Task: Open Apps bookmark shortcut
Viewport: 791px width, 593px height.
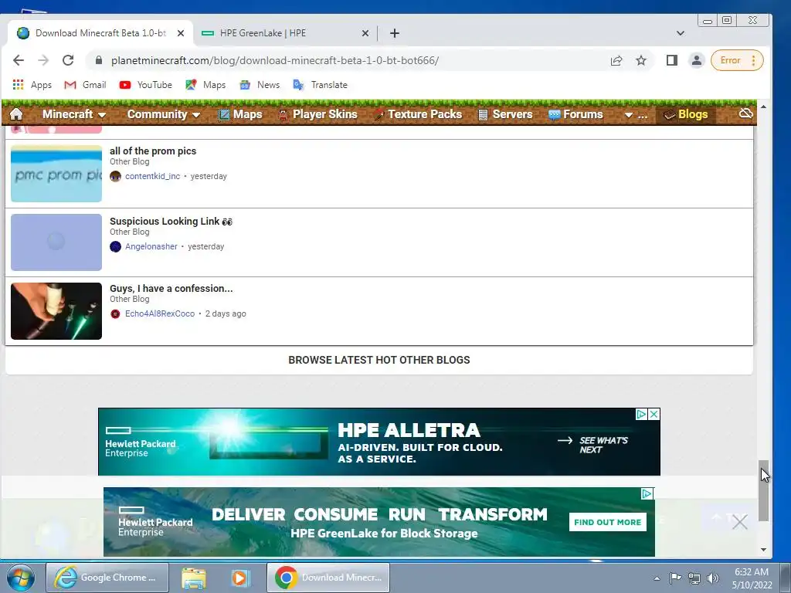Action: (x=32, y=85)
